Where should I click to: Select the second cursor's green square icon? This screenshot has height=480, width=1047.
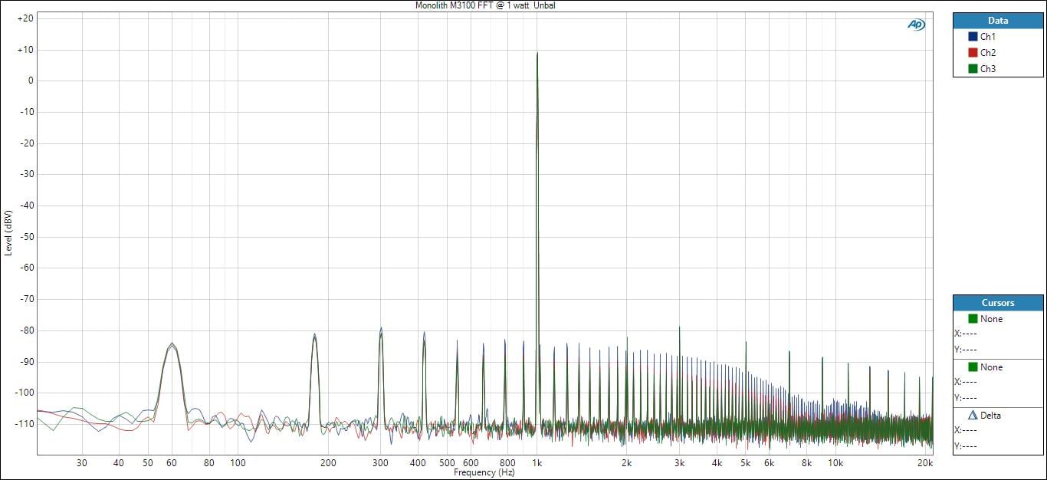pos(973,367)
